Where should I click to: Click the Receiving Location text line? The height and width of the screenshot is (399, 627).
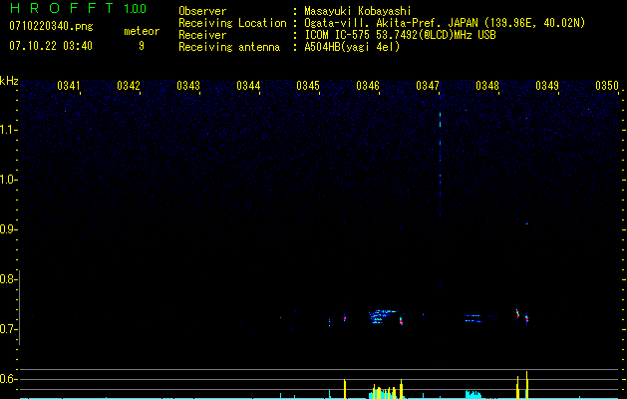(382, 23)
